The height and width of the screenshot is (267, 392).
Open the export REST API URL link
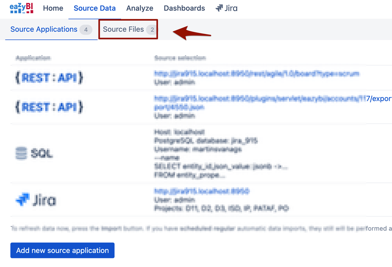click(273, 103)
